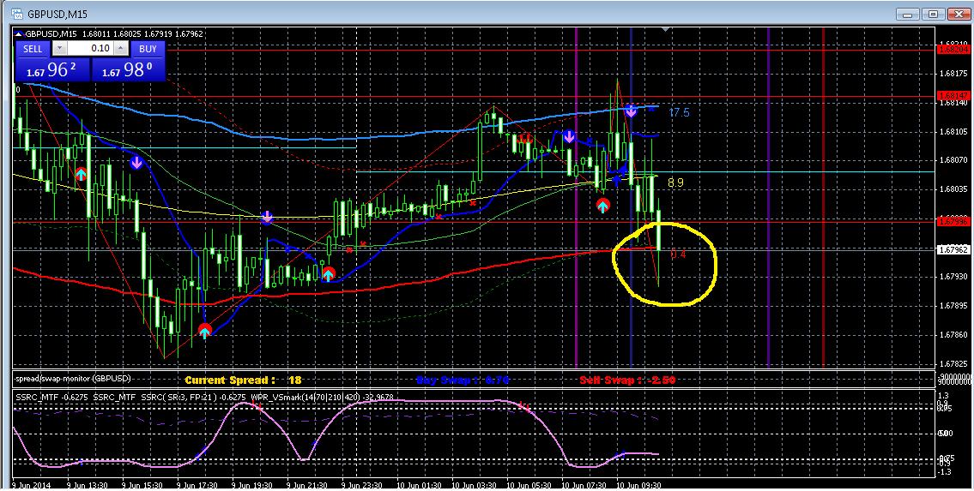The image size is (974, 491).
Task: Click the 9 Jun 2014 date label
Action: click(x=30, y=484)
